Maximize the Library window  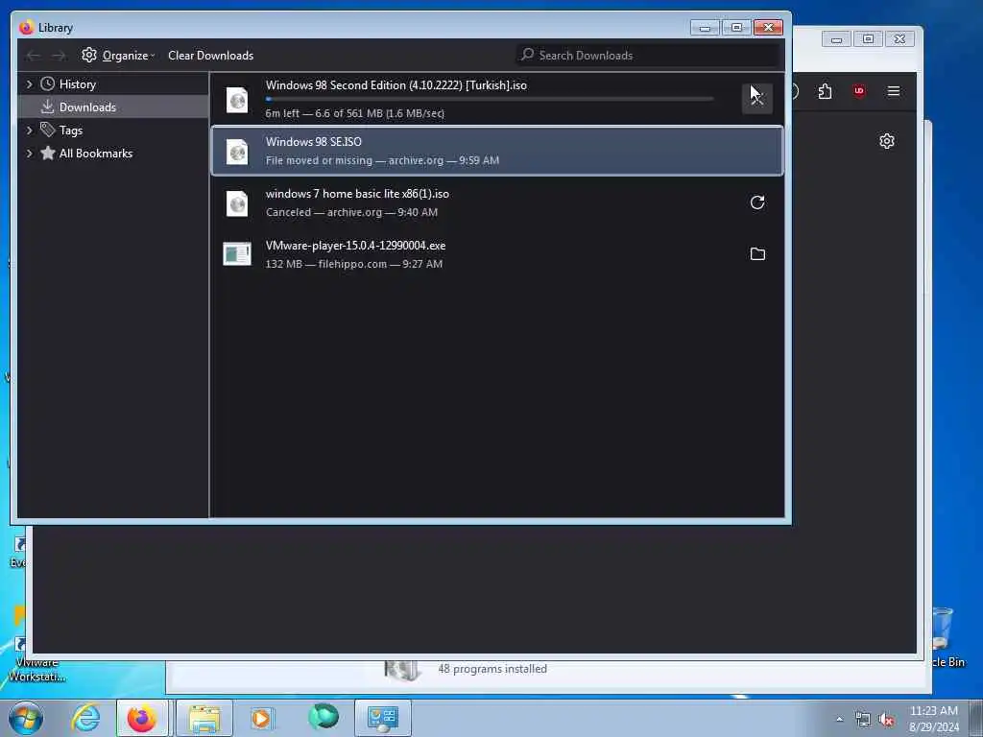click(736, 28)
